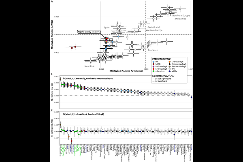Screen dimensions: 243x162
Task: Click the red LedroValleyB legend marker
Action: click(153, 69)
